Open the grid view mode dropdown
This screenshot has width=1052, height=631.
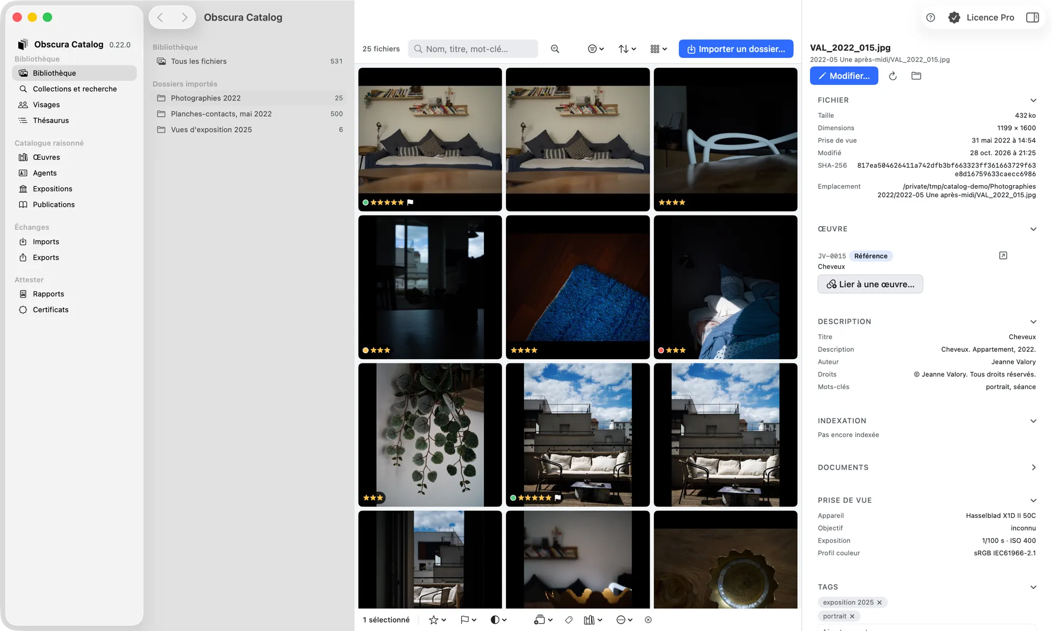tap(659, 49)
